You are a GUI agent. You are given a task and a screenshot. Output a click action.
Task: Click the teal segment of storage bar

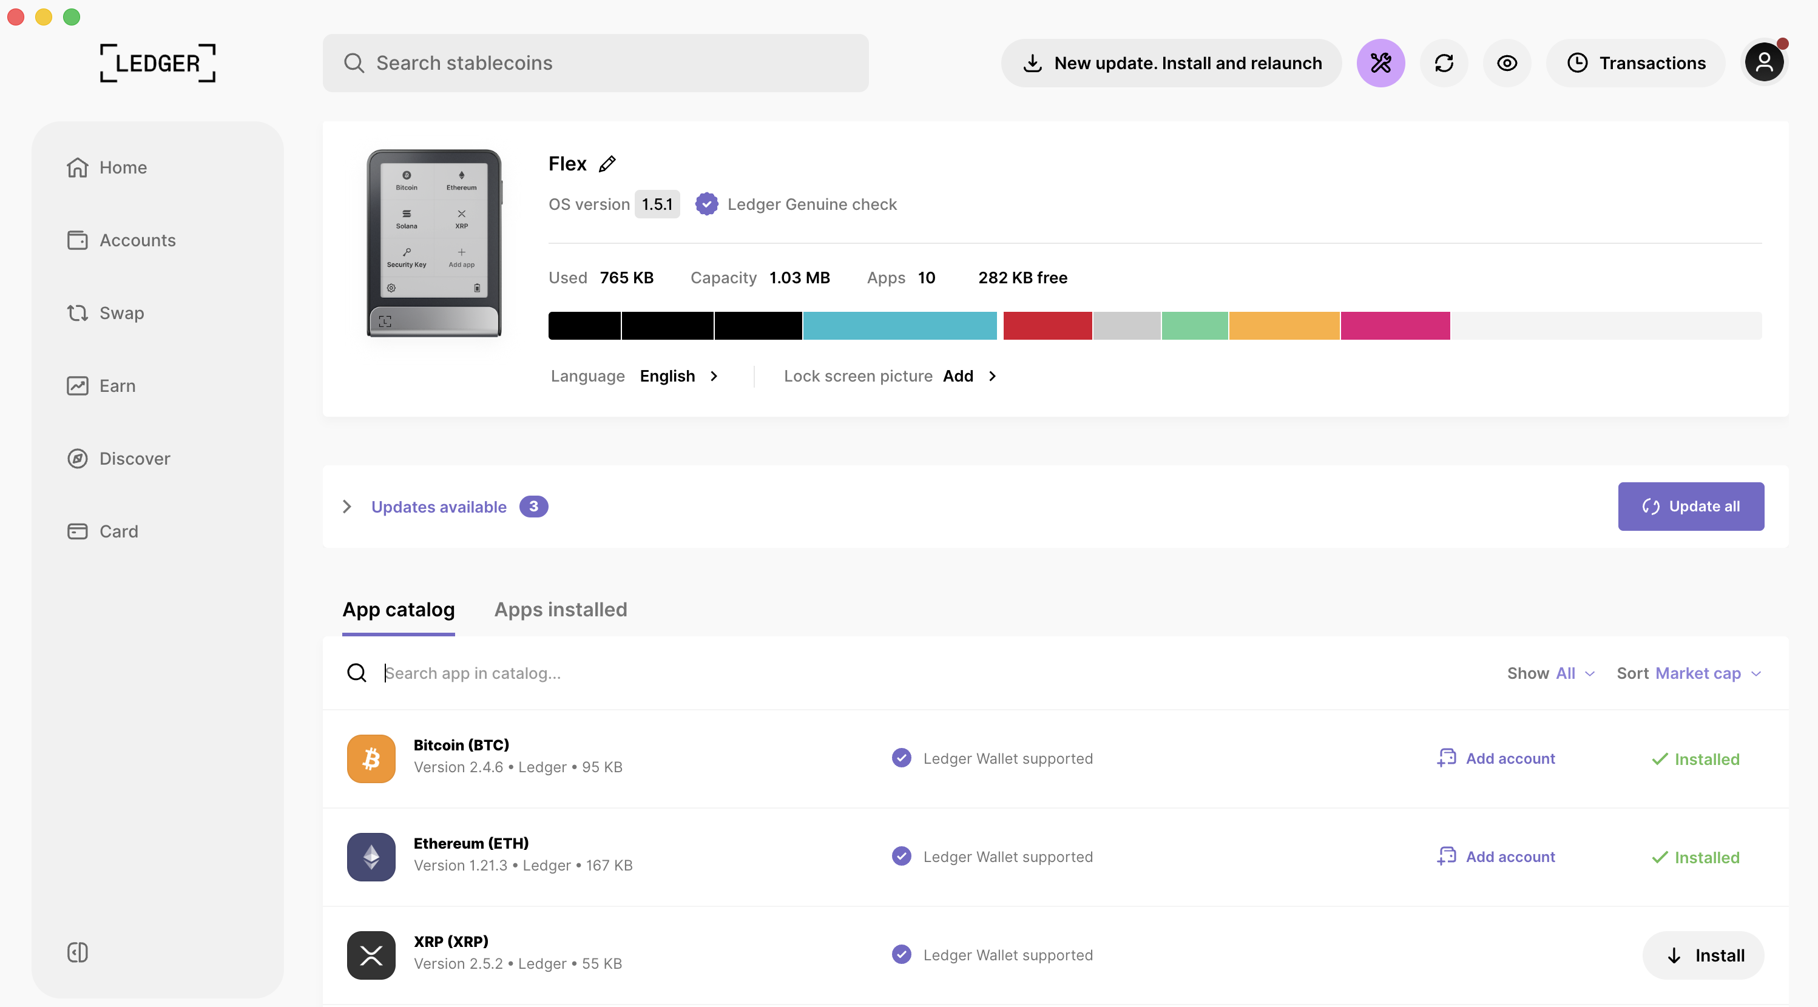(900, 325)
